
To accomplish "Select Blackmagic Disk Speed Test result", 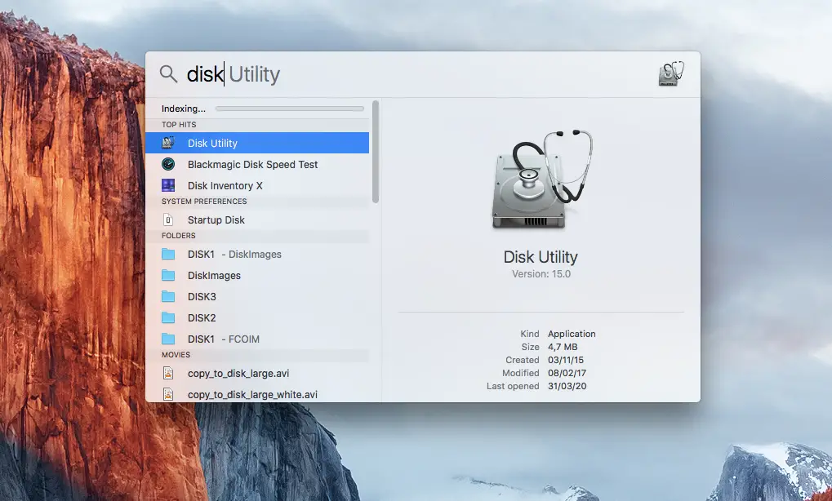I will [257, 164].
